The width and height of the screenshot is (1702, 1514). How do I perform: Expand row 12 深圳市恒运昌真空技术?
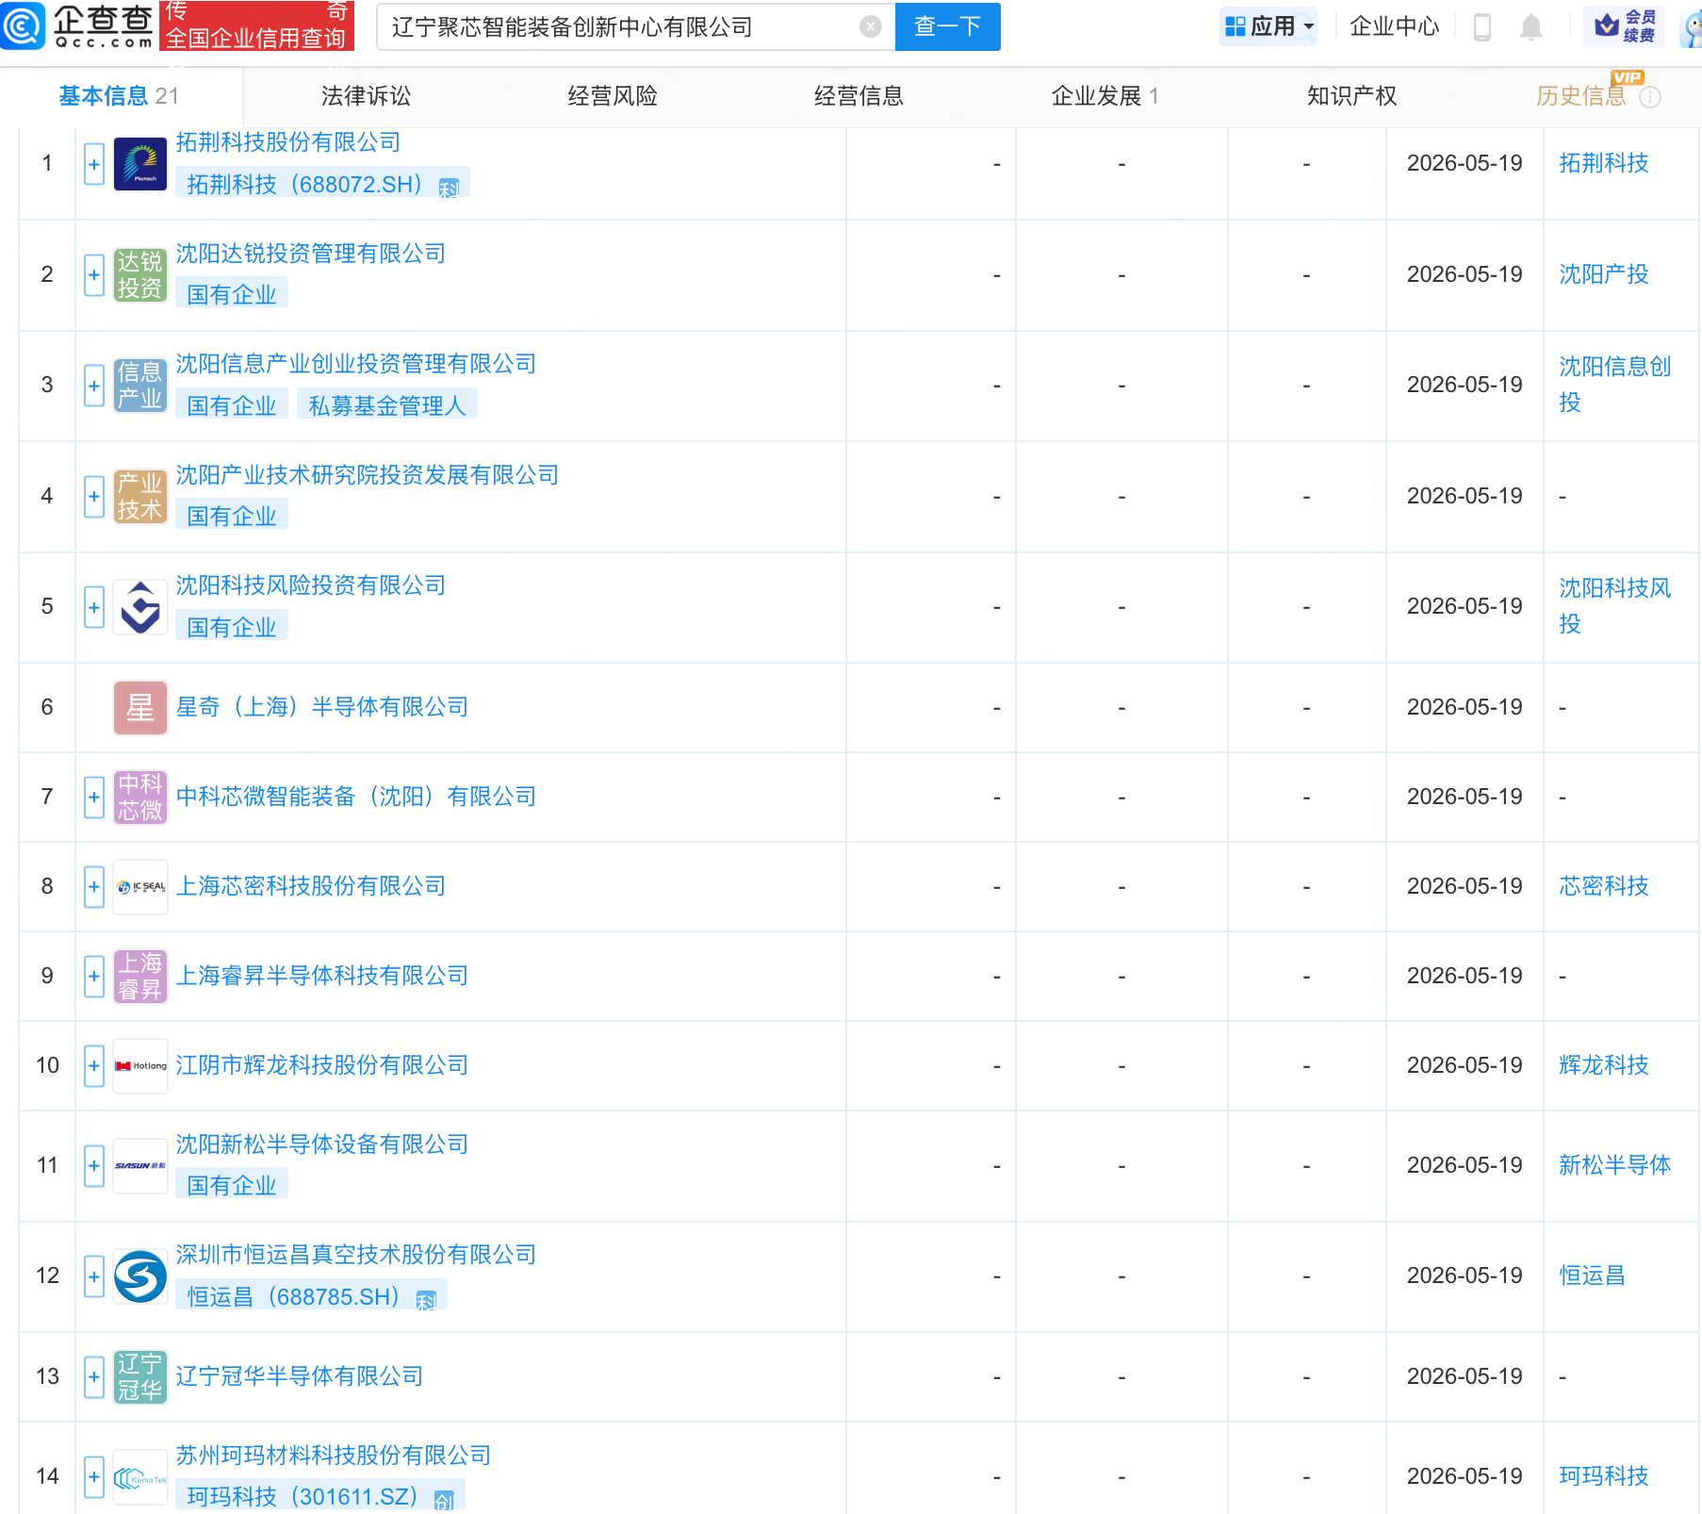point(94,1276)
